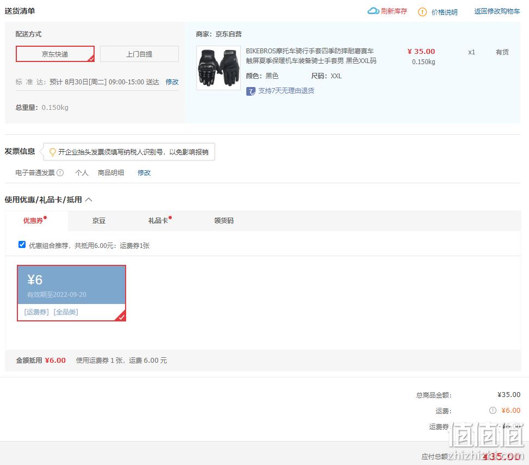Switch to the 领货码 tab
529x465 pixels.
click(224, 221)
